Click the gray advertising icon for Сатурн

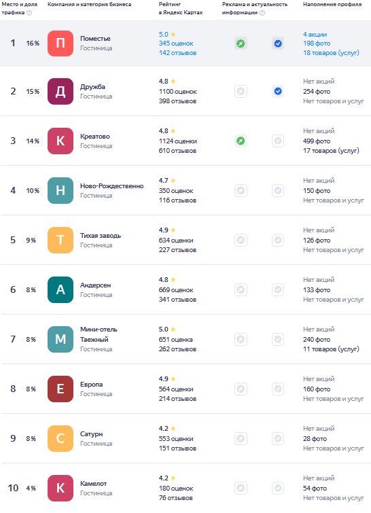coord(241,438)
